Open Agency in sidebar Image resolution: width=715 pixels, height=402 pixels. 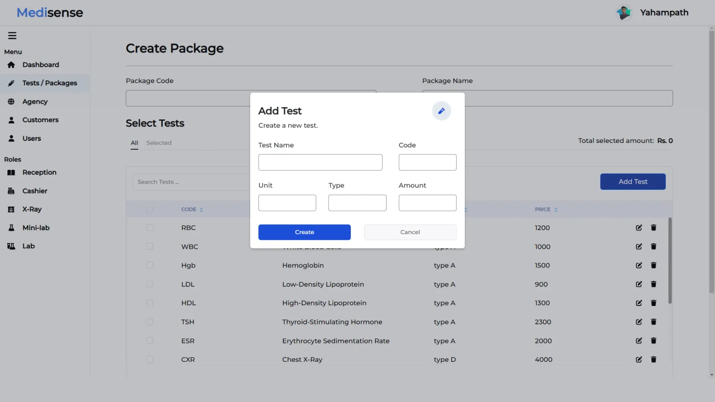pyautogui.click(x=35, y=102)
